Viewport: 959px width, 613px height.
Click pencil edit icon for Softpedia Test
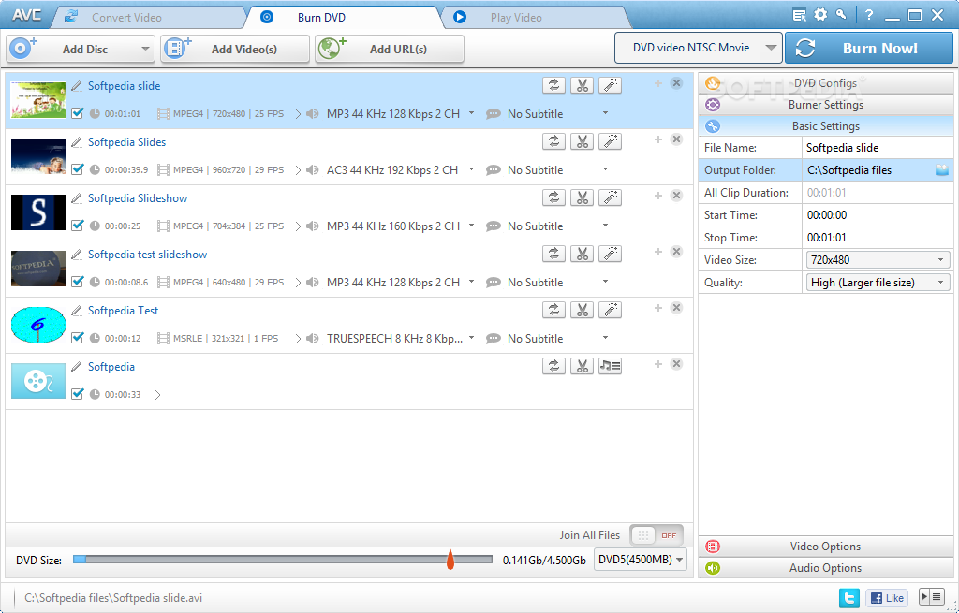pyautogui.click(x=77, y=311)
